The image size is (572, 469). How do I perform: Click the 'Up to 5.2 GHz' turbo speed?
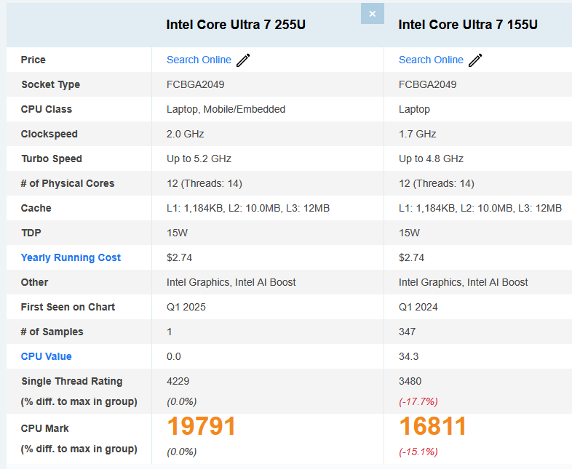[199, 159]
